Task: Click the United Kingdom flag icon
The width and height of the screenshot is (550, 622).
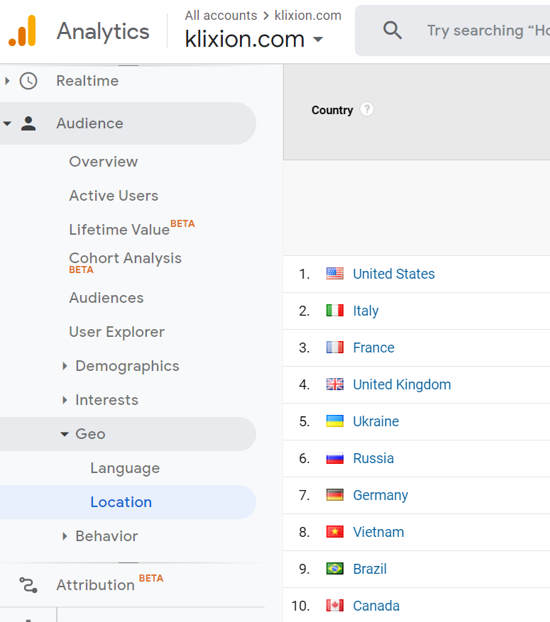Action: click(335, 384)
